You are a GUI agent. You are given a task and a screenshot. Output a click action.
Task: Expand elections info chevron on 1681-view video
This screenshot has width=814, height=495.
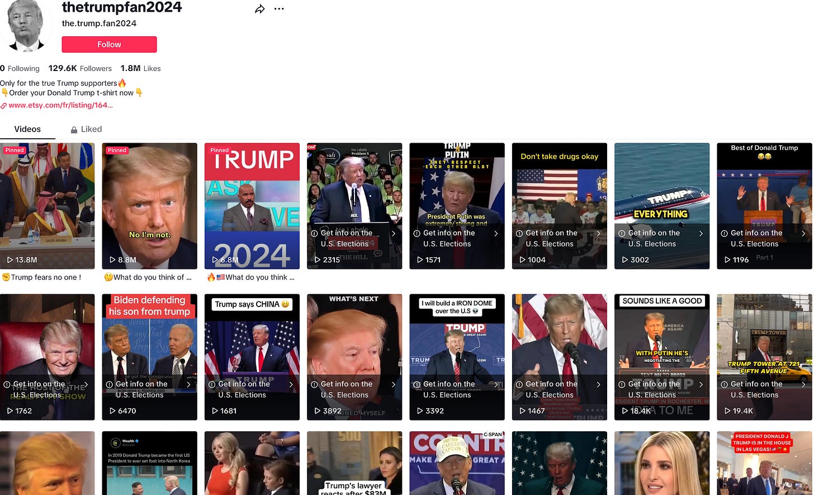pyautogui.click(x=291, y=385)
